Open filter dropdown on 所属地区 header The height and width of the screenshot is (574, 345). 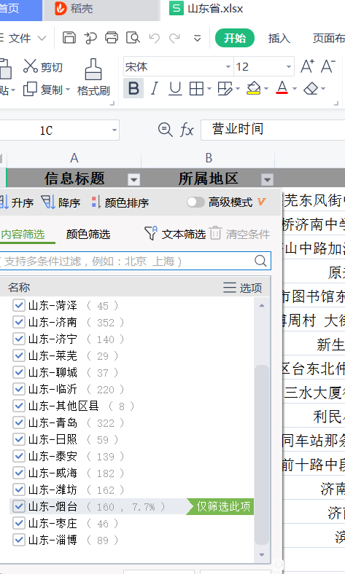pos(267,179)
